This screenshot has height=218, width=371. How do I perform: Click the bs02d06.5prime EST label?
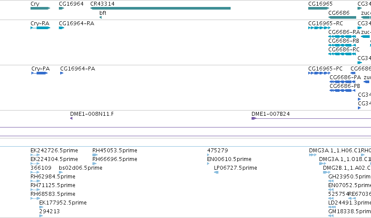tap(81, 168)
